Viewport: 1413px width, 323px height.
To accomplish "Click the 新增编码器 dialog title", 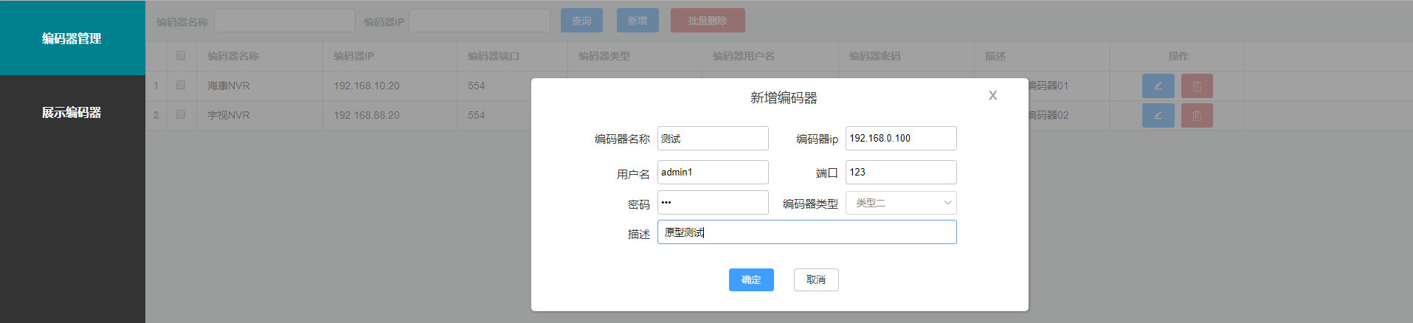I will click(784, 97).
